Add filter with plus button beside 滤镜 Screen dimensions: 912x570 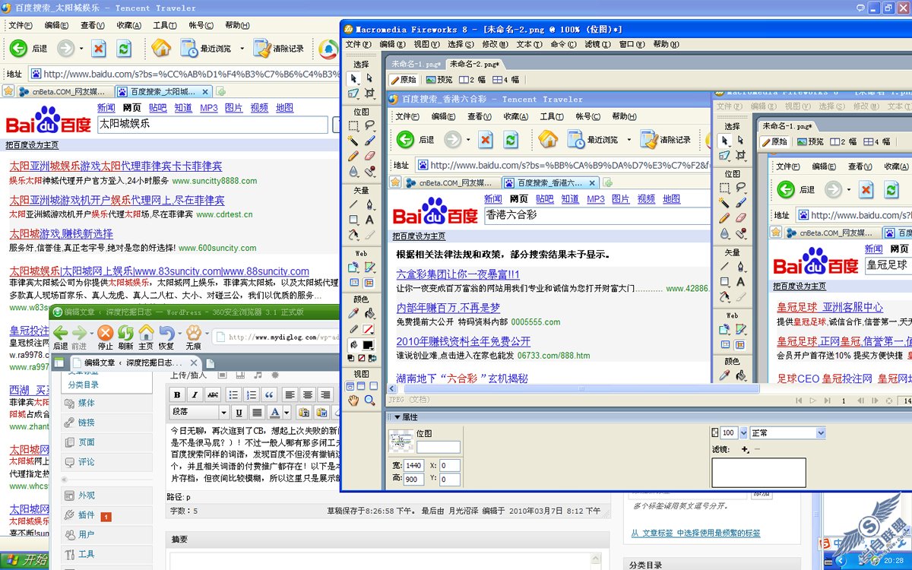click(744, 450)
